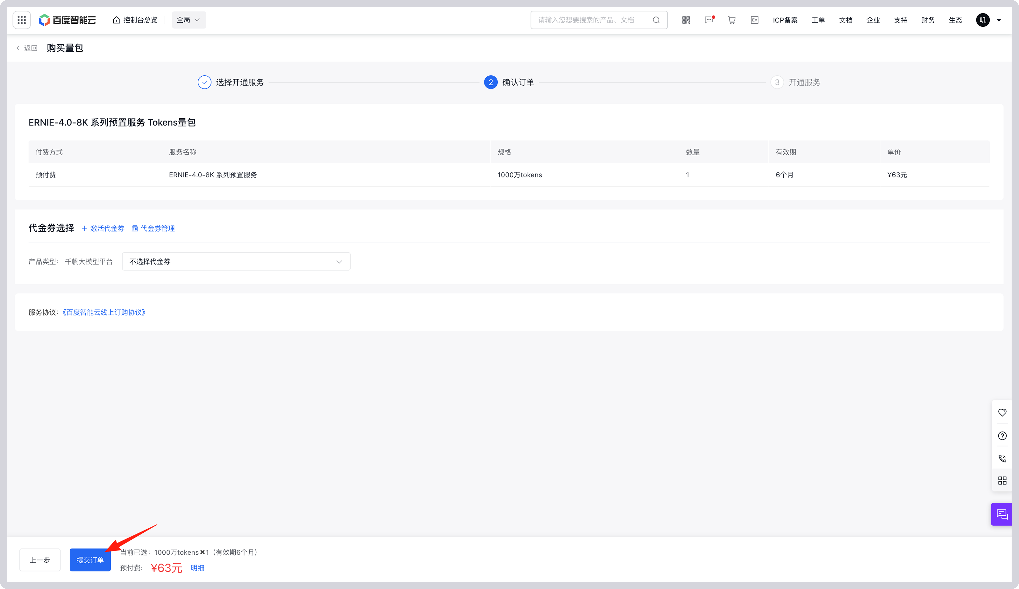
Task: Open the purple chat support button
Action: 1002,514
